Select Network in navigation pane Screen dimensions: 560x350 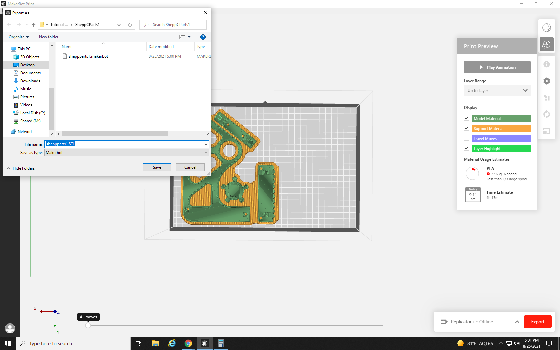tap(25, 132)
